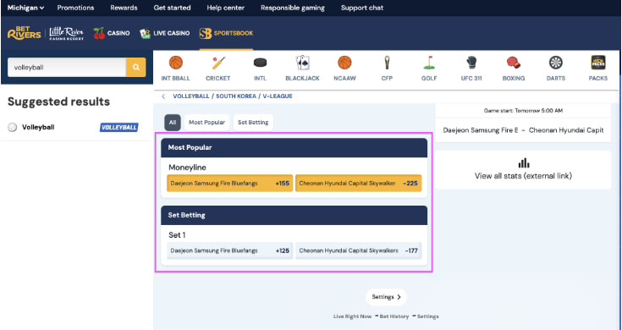Select the All filter tab
This screenshot has width=622, height=330.
[173, 123]
